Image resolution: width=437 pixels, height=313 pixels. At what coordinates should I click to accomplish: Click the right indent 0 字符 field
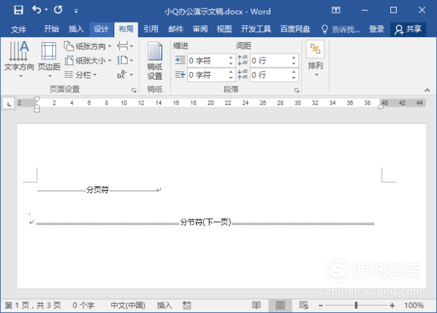207,75
